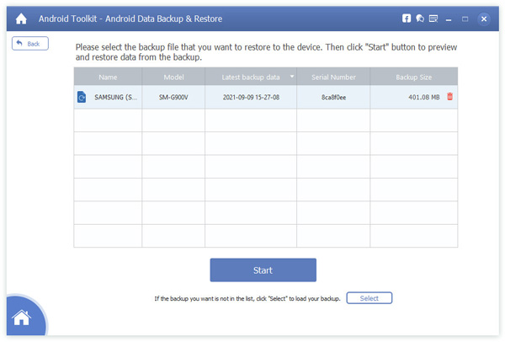Delete the SAMSUNG backup with trash icon
Screen dimensions: 505x342
click(450, 96)
